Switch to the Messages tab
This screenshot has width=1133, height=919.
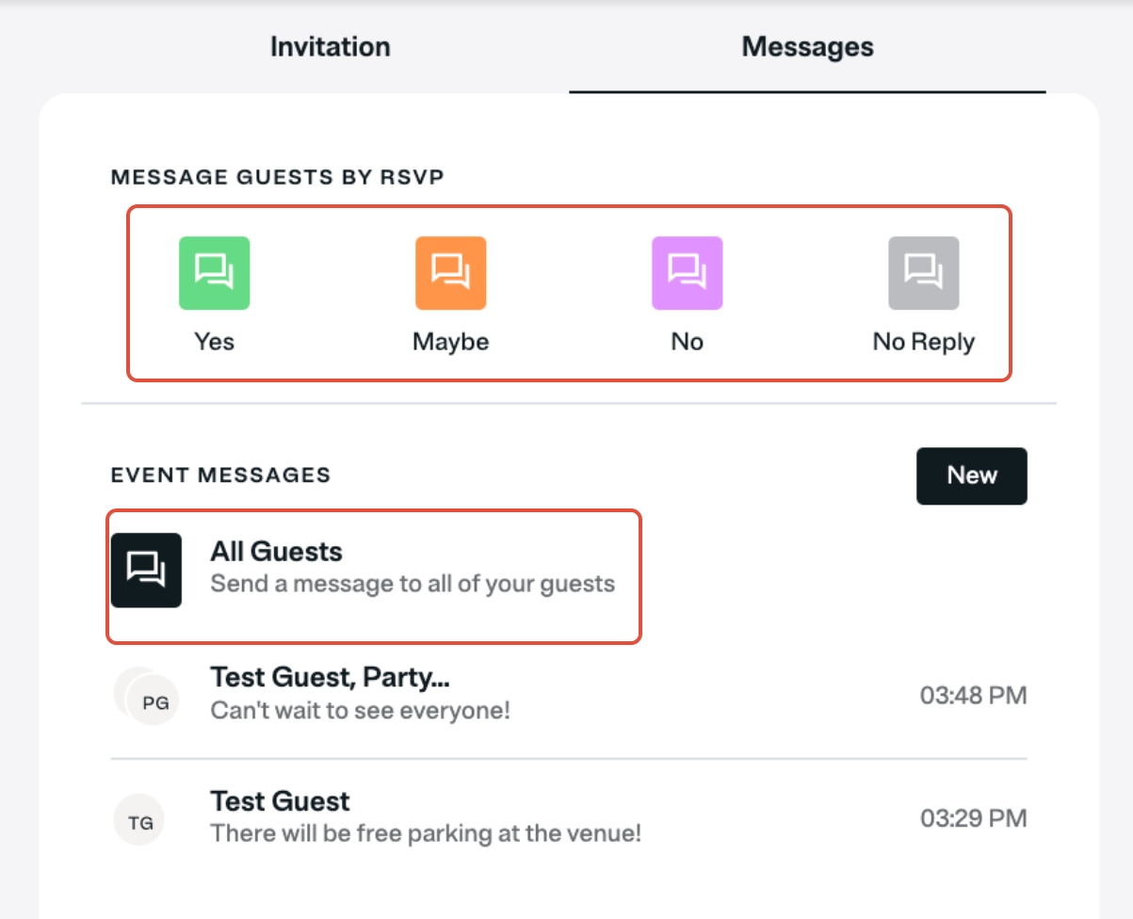(x=807, y=45)
